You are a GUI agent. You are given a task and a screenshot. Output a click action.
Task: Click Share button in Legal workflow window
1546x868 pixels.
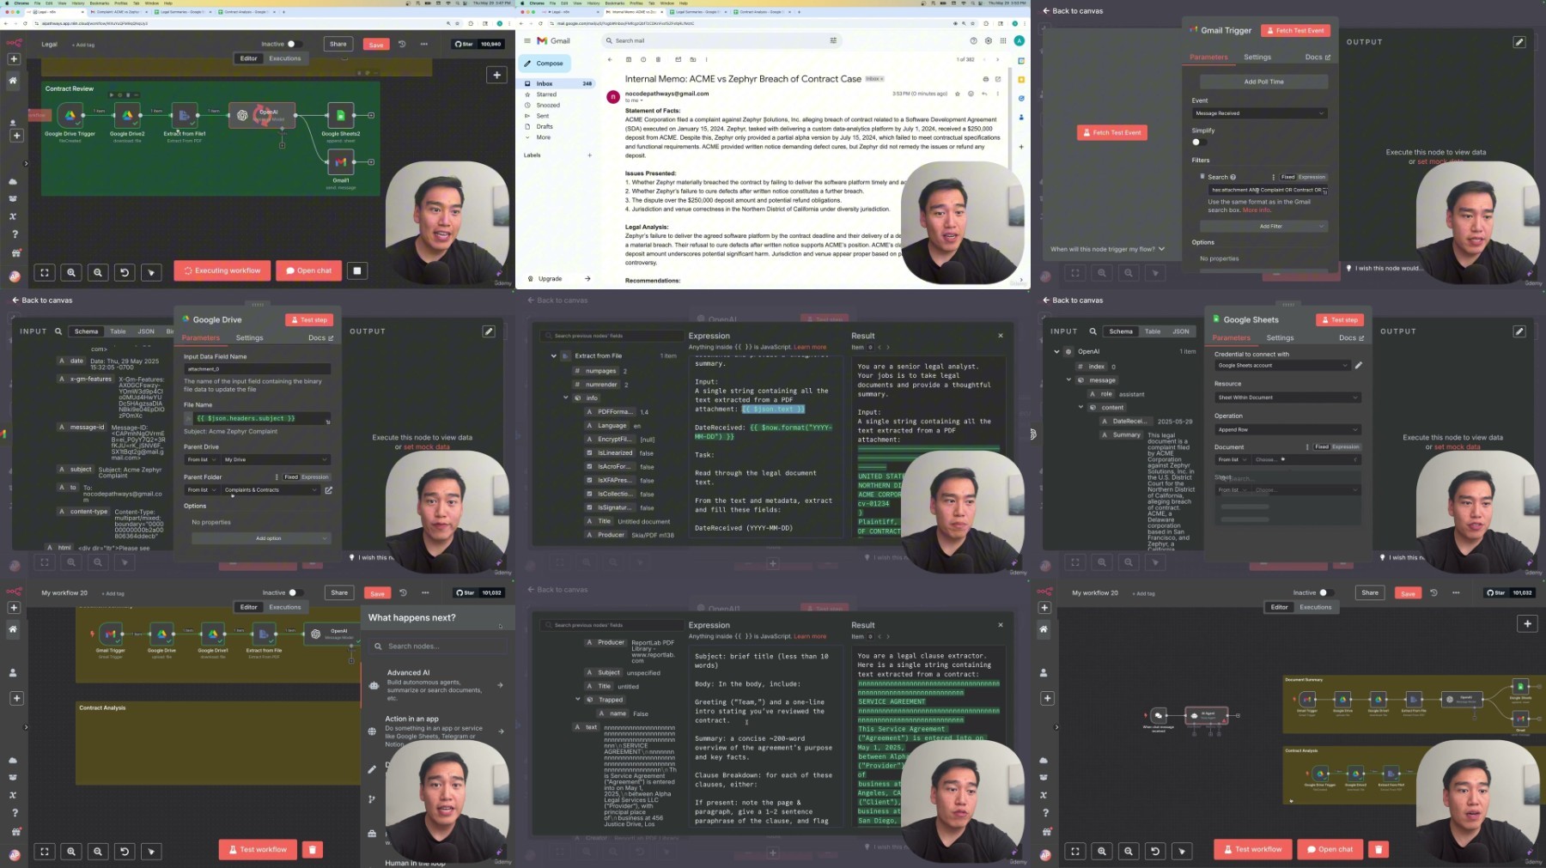[x=338, y=44]
